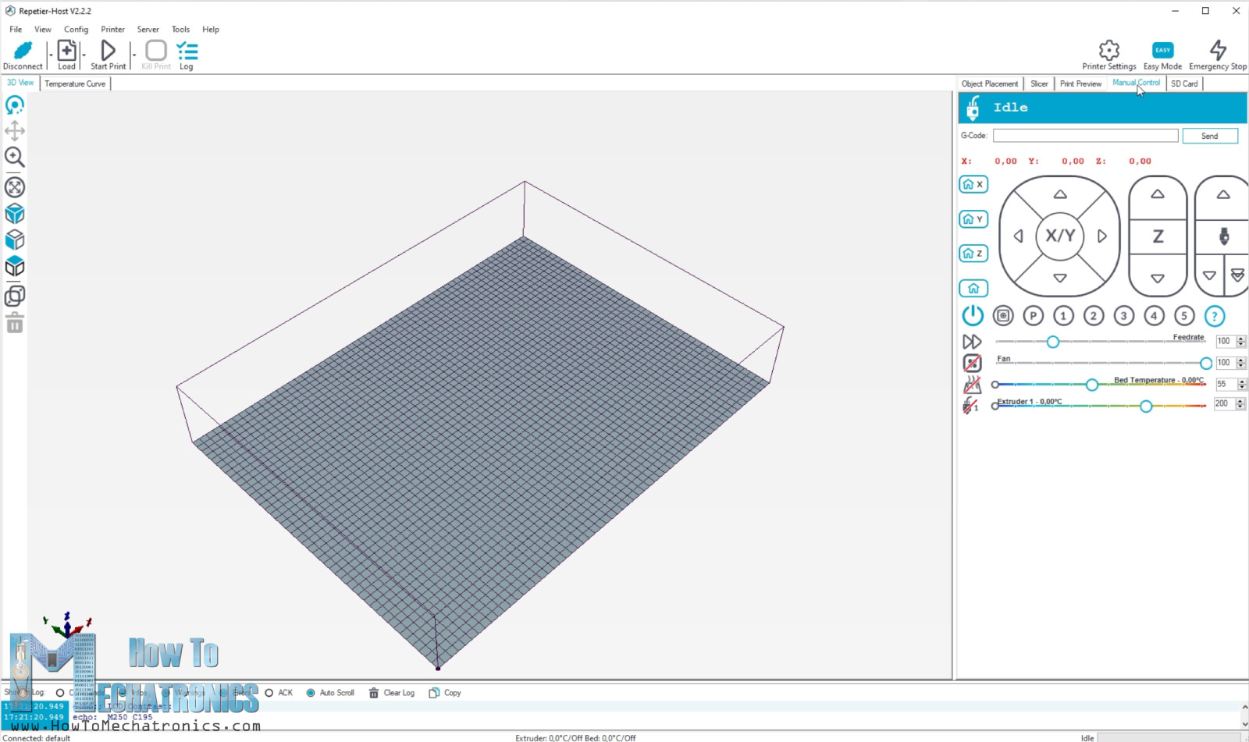Viewport: 1249px width, 742px height.
Task: Home the X axis
Action: [973, 184]
